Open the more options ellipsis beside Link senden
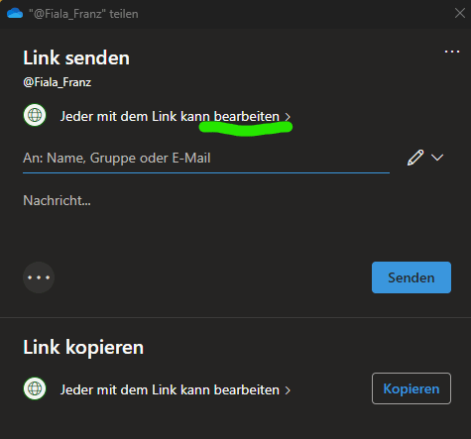Screen dimensions: 471x439 (452, 52)
